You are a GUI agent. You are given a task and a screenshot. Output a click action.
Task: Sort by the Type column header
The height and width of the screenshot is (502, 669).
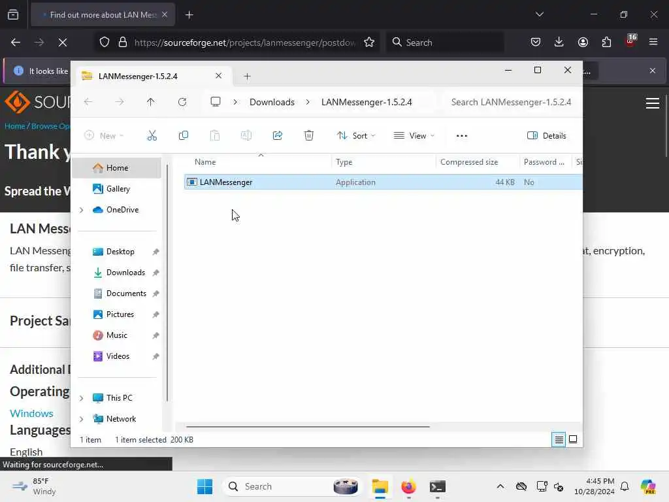point(344,162)
